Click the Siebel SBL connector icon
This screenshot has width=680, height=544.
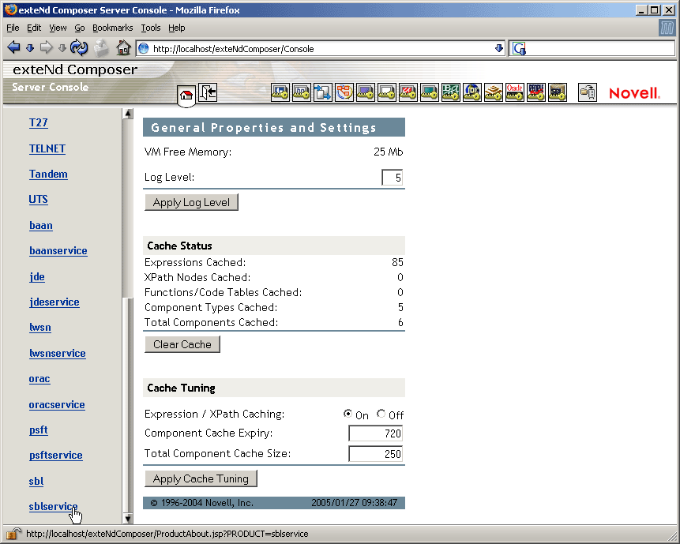[558, 92]
